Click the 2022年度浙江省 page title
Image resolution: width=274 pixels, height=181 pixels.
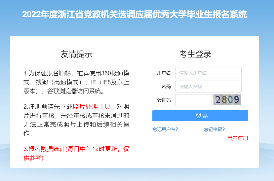[x=134, y=15]
